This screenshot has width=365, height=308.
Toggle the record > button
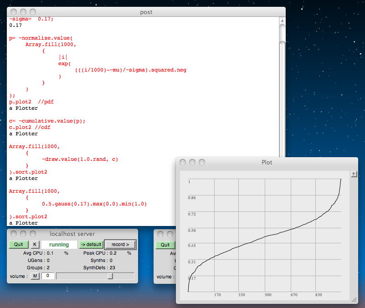click(x=120, y=245)
